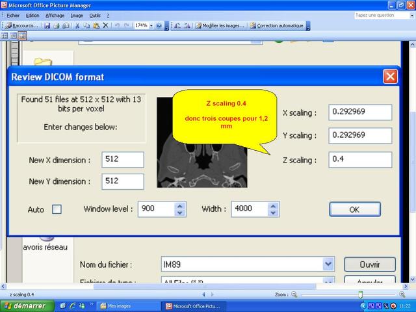The height and width of the screenshot is (312, 416).
Task: Click the Save floppy disk icon
Action: (47, 26)
